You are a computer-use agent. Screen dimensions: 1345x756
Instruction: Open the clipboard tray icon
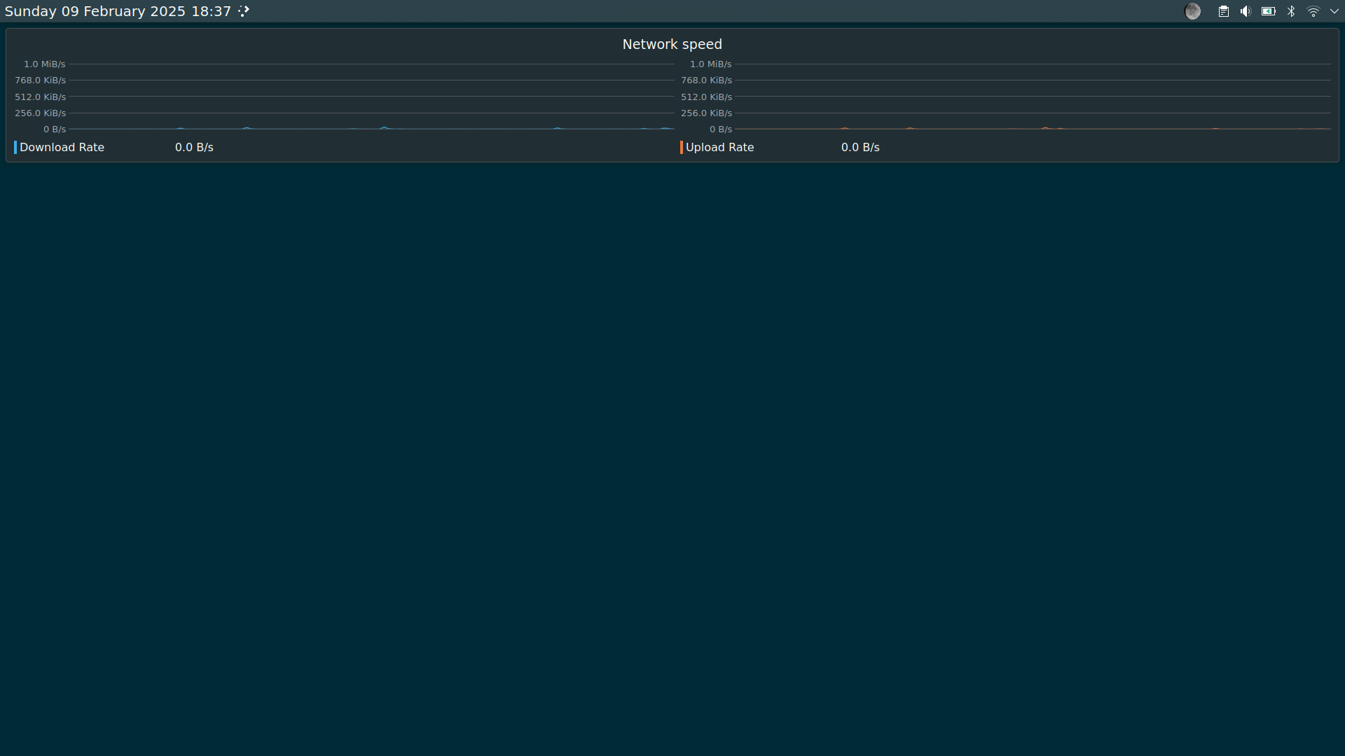click(x=1223, y=11)
